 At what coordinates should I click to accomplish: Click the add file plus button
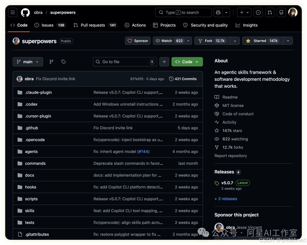(164, 62)
